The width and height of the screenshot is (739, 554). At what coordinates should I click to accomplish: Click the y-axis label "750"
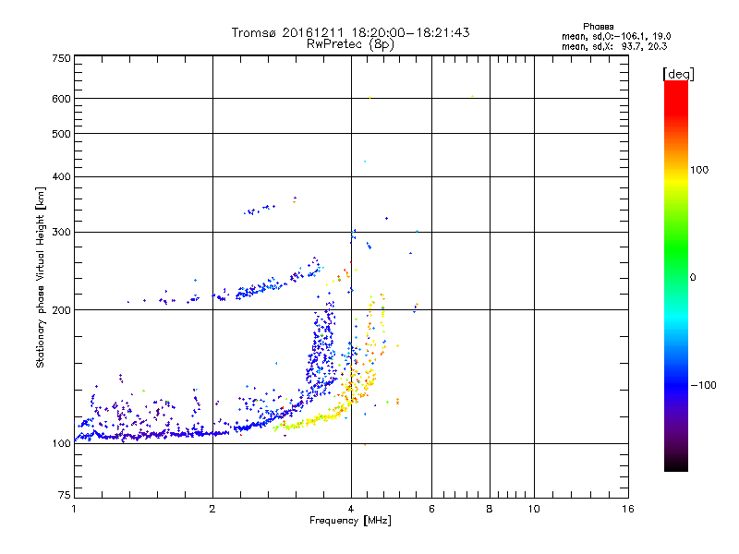click(x=61, y=58)
